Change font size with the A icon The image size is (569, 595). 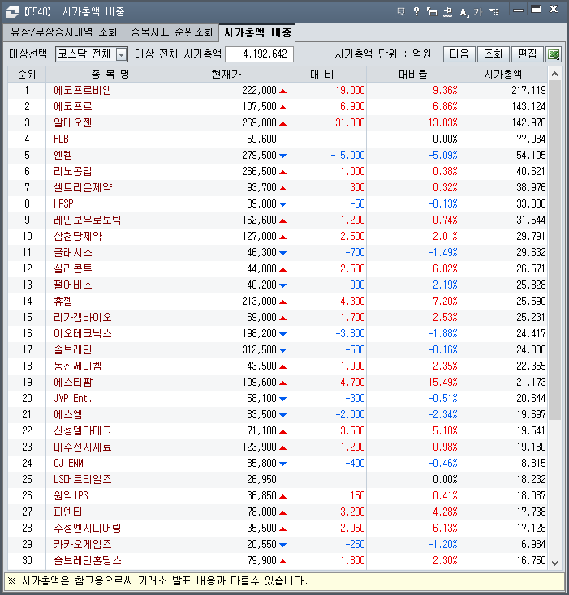463,12
